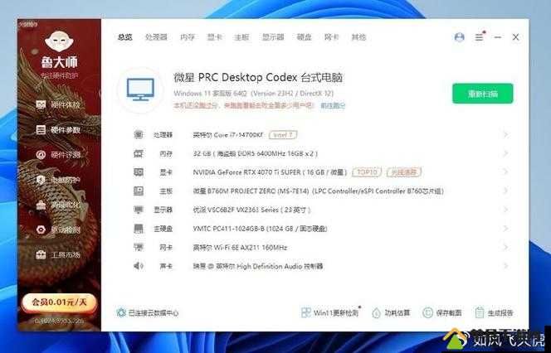Expand the 显卡 row chevron
551x353 pixels.
[505, 172]
